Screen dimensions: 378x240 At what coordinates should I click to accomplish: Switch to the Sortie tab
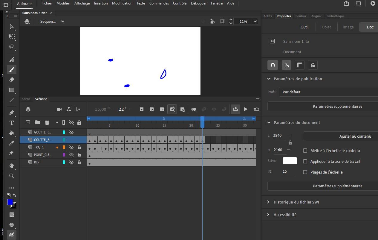coord(26,99)
